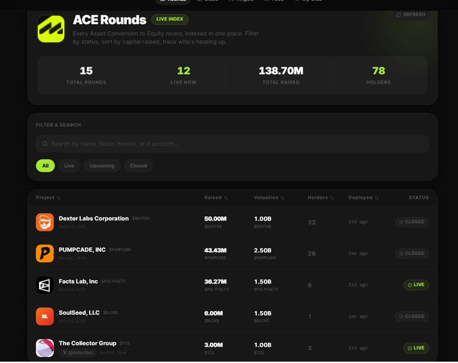
Task: Click the 43.43M raised value
Action: (215, 251)
